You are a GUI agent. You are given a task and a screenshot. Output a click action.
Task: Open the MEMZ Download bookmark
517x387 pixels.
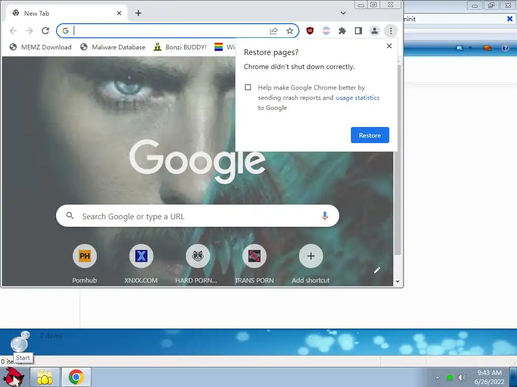point(40,47)
